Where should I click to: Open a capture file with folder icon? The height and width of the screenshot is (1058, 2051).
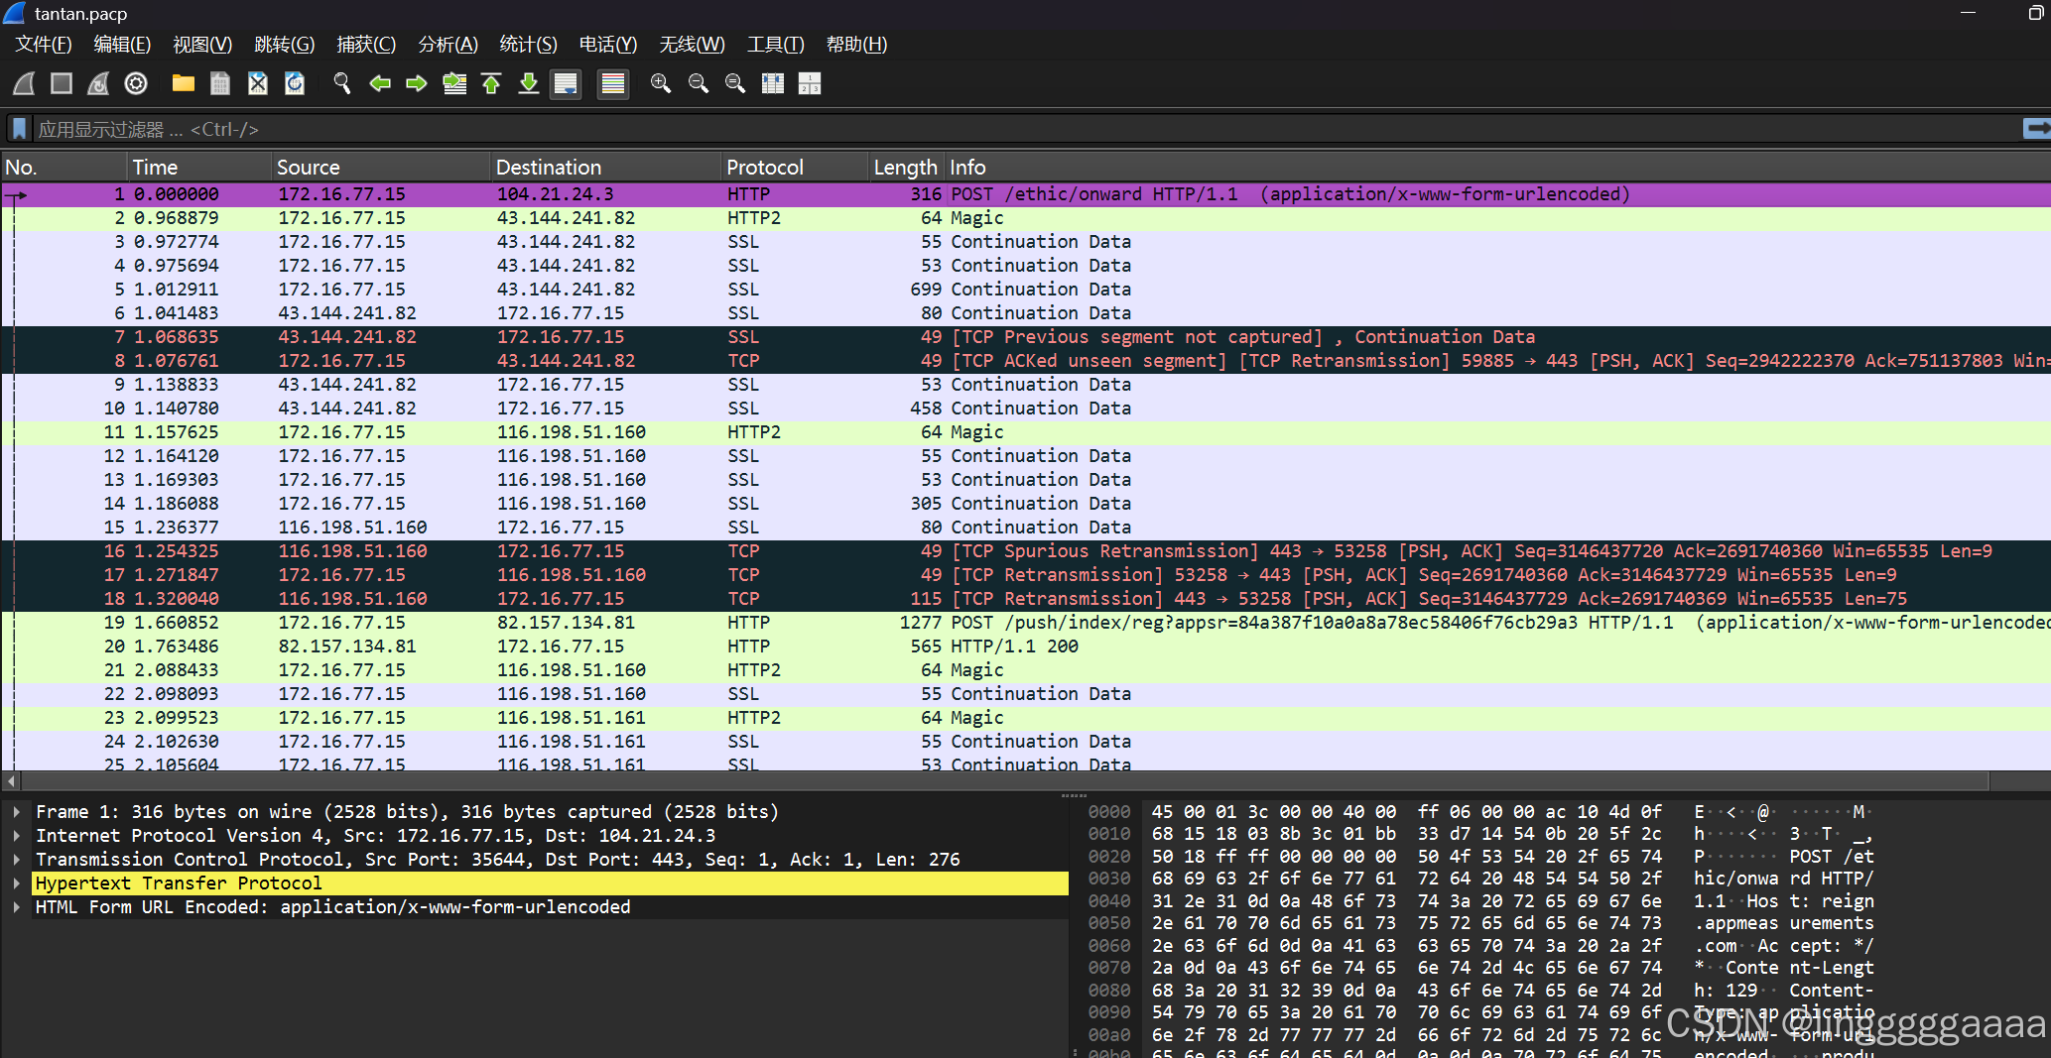click(183, 84)
